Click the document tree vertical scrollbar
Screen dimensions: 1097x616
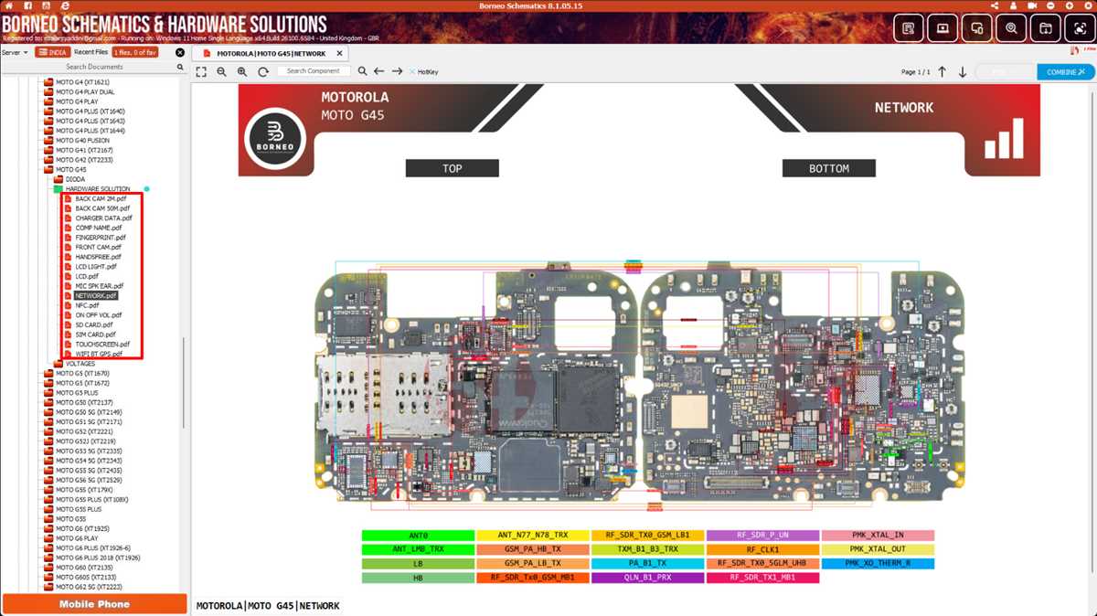[x=184, y=381]
